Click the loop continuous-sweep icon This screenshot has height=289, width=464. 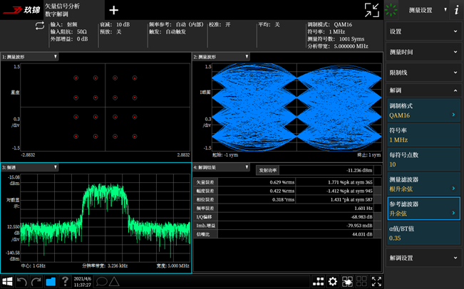[40, 26]
